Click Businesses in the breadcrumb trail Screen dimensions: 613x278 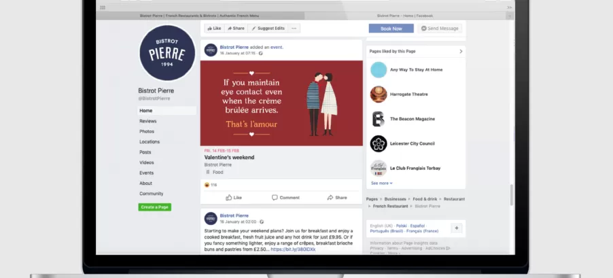click(396, 199)
